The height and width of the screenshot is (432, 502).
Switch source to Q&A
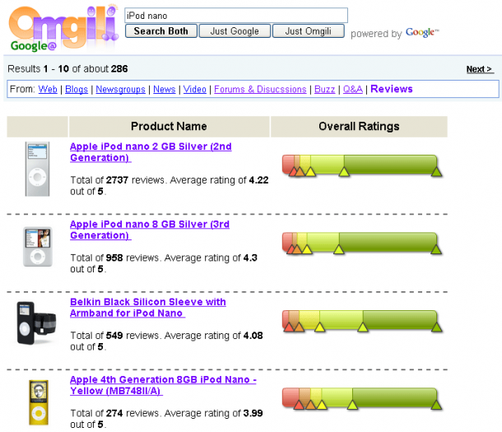(353, 89)
